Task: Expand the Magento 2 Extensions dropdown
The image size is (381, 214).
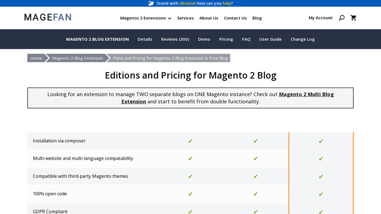Action: pos(146,18)
